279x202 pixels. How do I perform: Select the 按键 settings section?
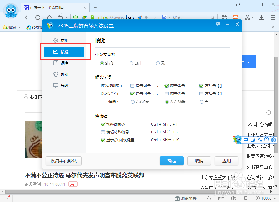[x=64, y=52]
